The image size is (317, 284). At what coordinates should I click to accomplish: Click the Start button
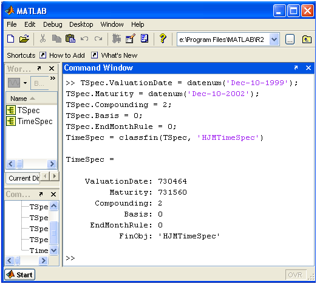[x=19, y=275]
